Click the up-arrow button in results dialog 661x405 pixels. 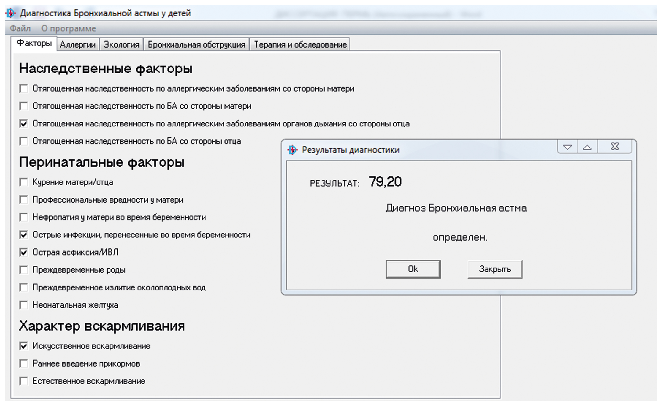point(587,147)
